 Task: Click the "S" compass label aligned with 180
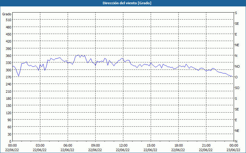[236, 99]
